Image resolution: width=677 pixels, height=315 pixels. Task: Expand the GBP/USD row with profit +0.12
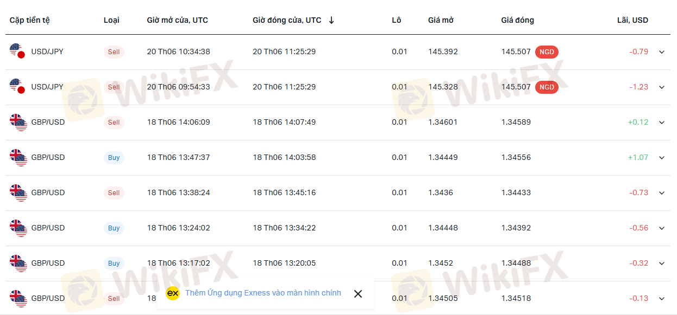click(661, 123)
